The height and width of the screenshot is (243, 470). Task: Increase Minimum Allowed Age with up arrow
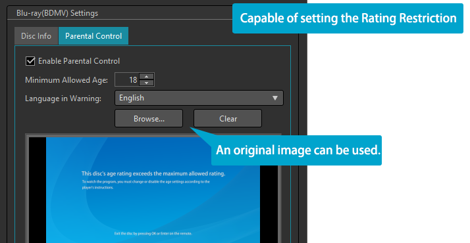147,77
